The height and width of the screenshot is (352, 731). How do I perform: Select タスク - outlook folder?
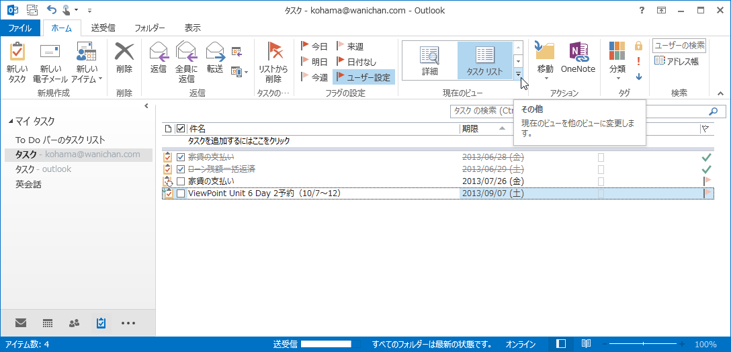(x=44, y=169)
